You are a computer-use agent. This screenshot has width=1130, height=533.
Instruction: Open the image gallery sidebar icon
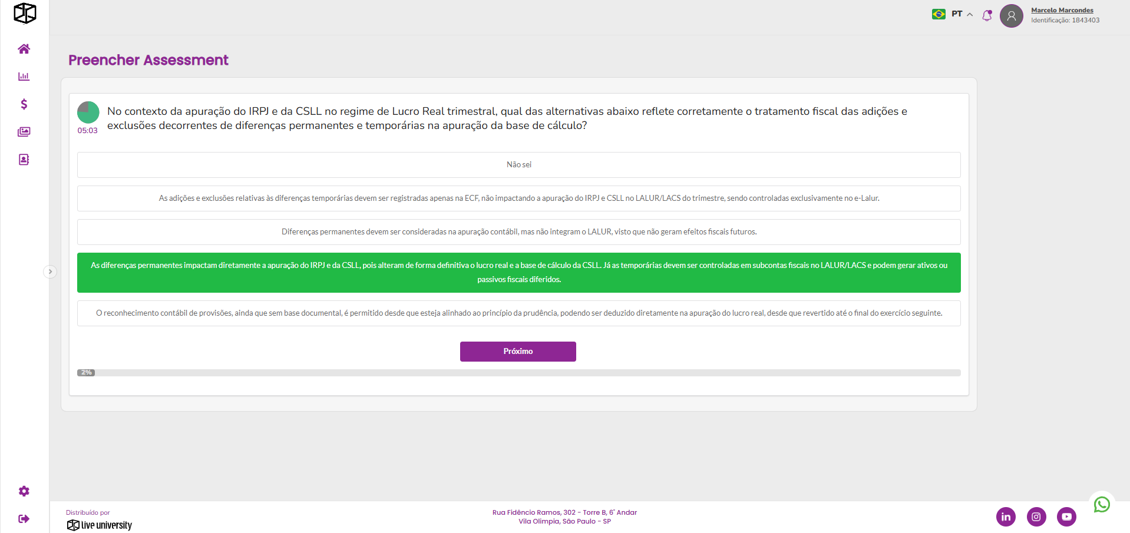24,132
